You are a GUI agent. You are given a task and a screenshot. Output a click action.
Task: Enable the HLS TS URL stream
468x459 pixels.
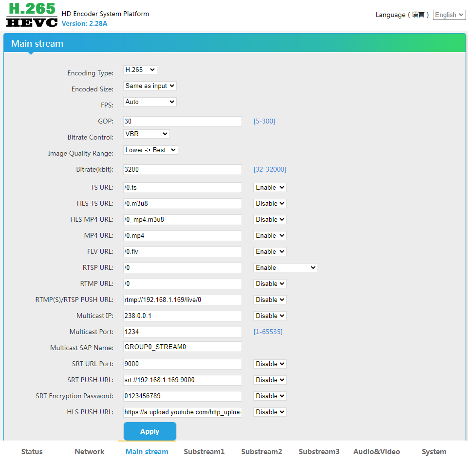point(269,203)
